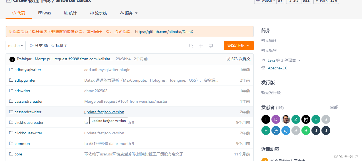
Task: Open the adbmysqlwriter folder
Action: tap(28, 70)
